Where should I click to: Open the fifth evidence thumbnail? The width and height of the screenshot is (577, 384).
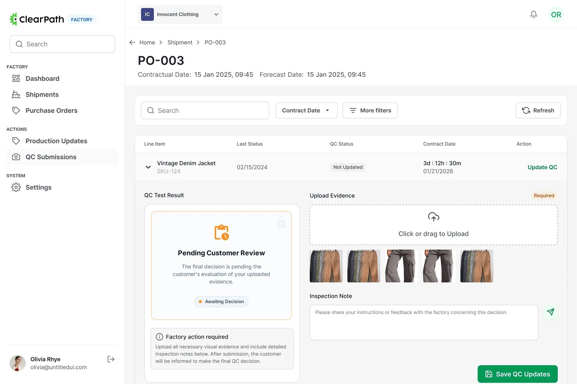[x=477, y=266]
